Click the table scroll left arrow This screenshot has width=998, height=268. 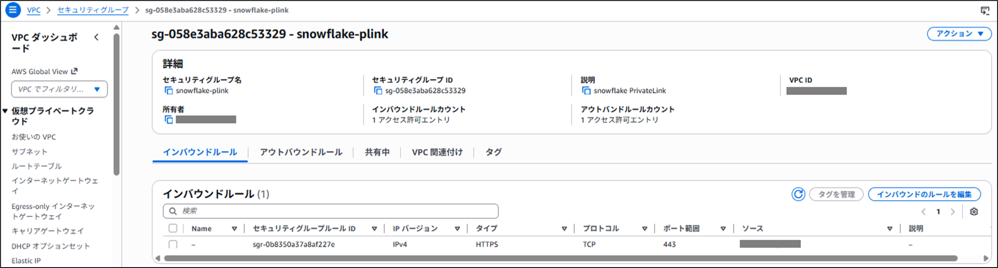tap(158, 258)
